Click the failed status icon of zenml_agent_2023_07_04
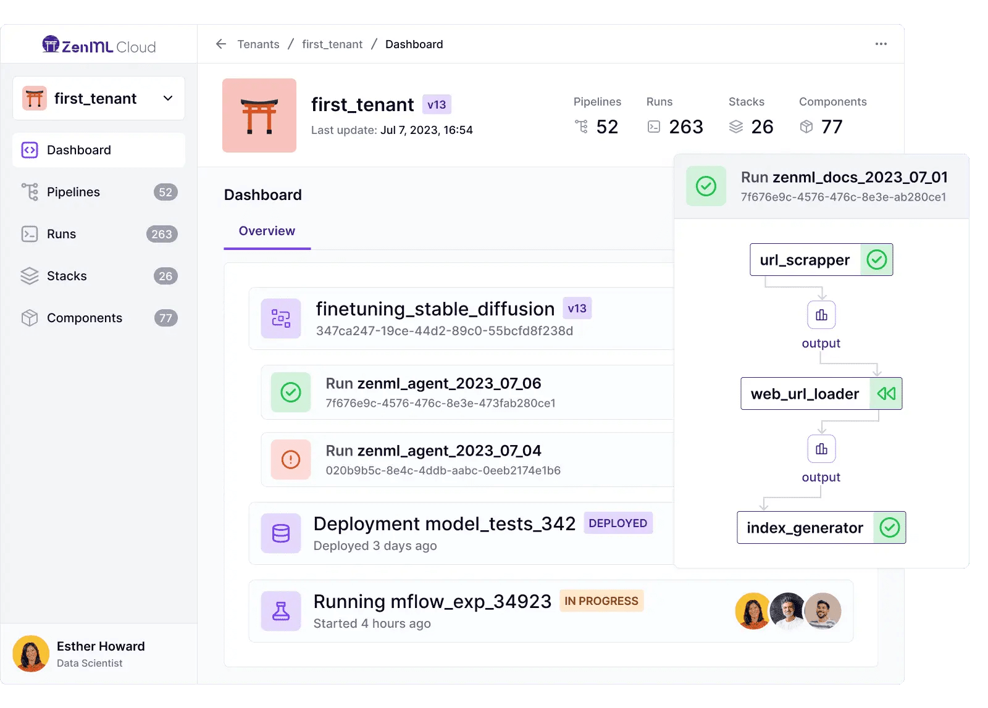This screenshot has width=988, height=708. click(291, 459)
